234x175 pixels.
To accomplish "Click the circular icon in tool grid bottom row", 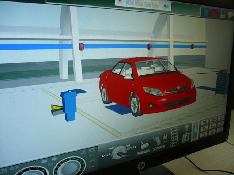I will pos(204,135).
